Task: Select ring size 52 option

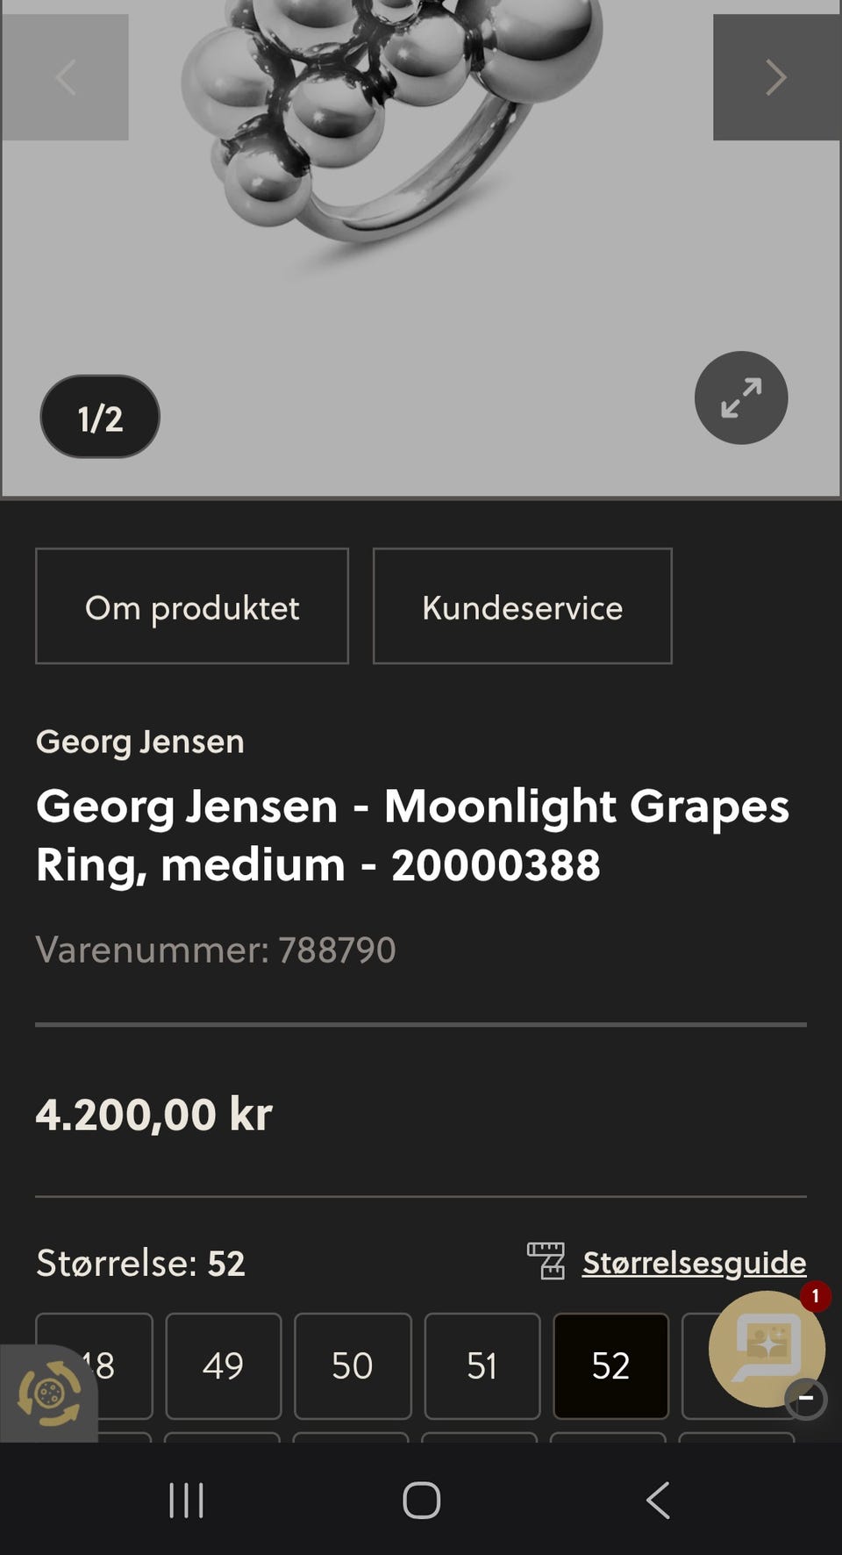Action: point(610,1365)
